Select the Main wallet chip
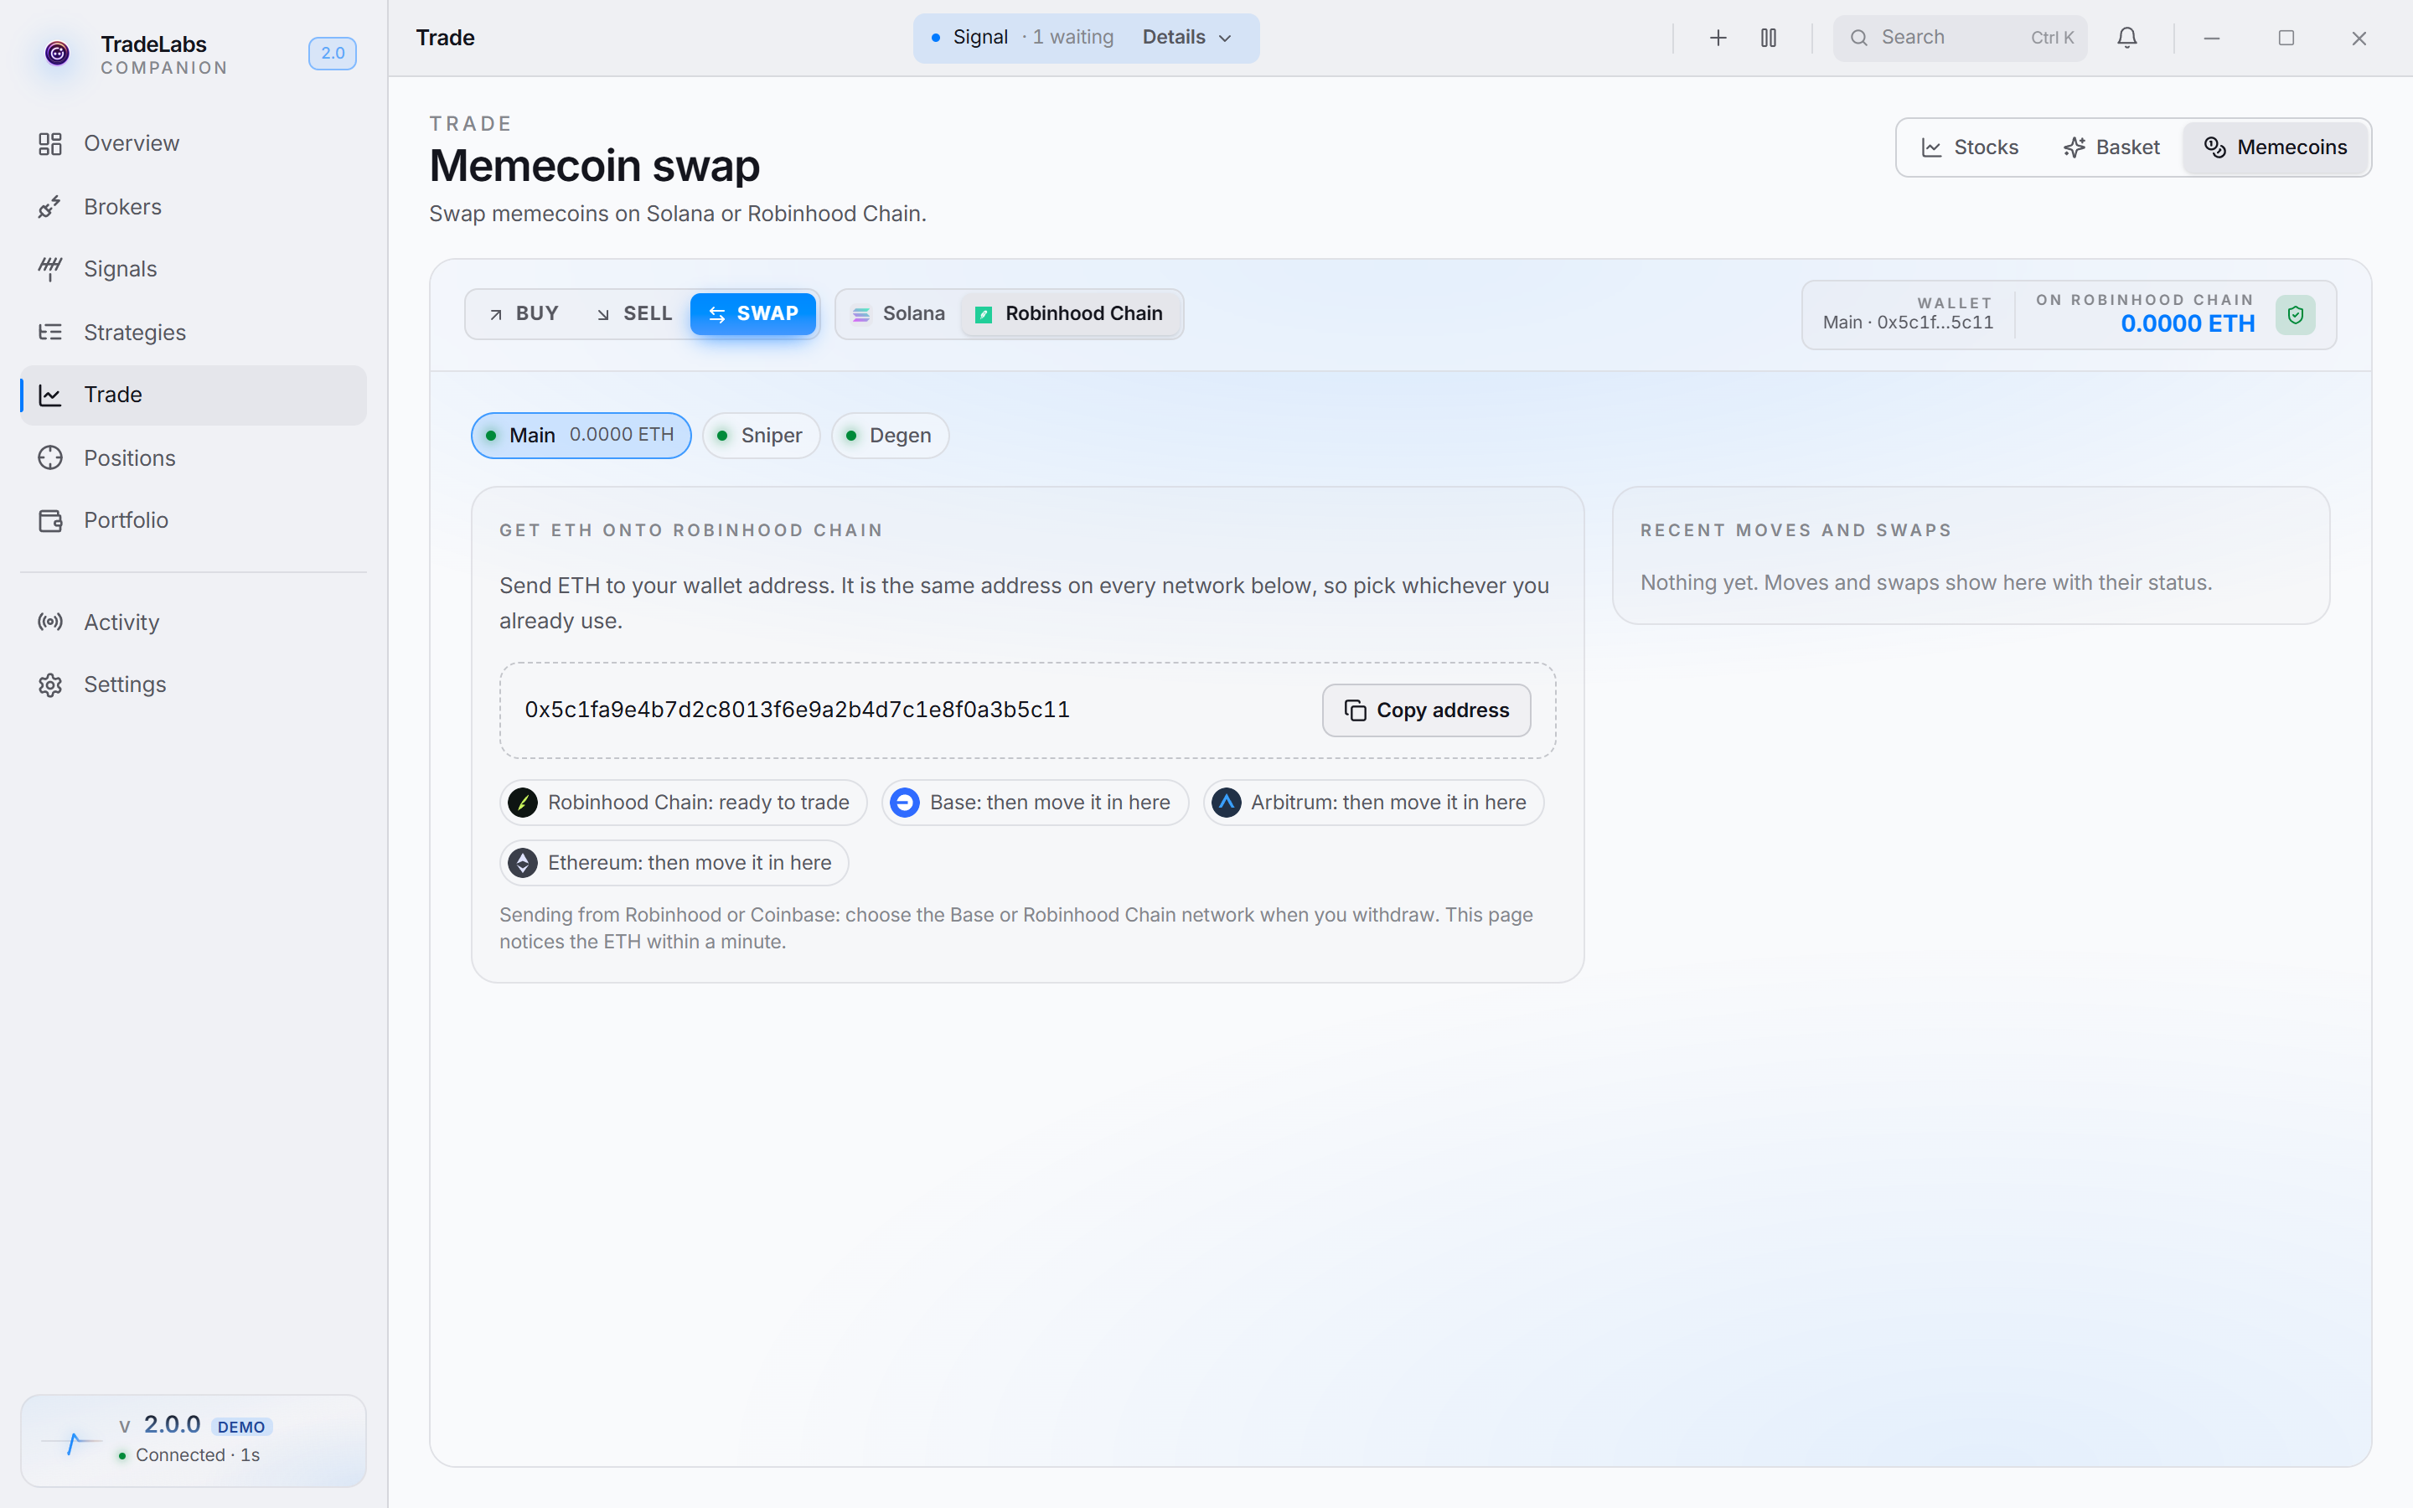This screenshot has width=2413, height=1508. (581, 436)
